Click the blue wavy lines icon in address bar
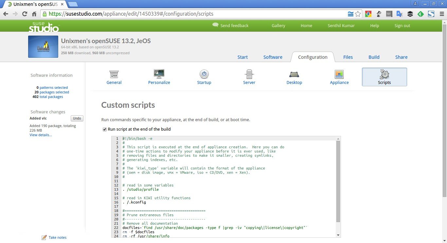Image resolution: width=447 pixels, height=243 pixels. click(x=350, y=14)
